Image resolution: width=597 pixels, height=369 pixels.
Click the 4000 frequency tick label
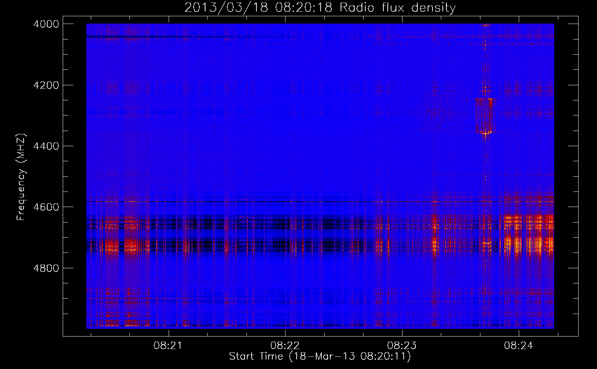click(x=46, y=24)
